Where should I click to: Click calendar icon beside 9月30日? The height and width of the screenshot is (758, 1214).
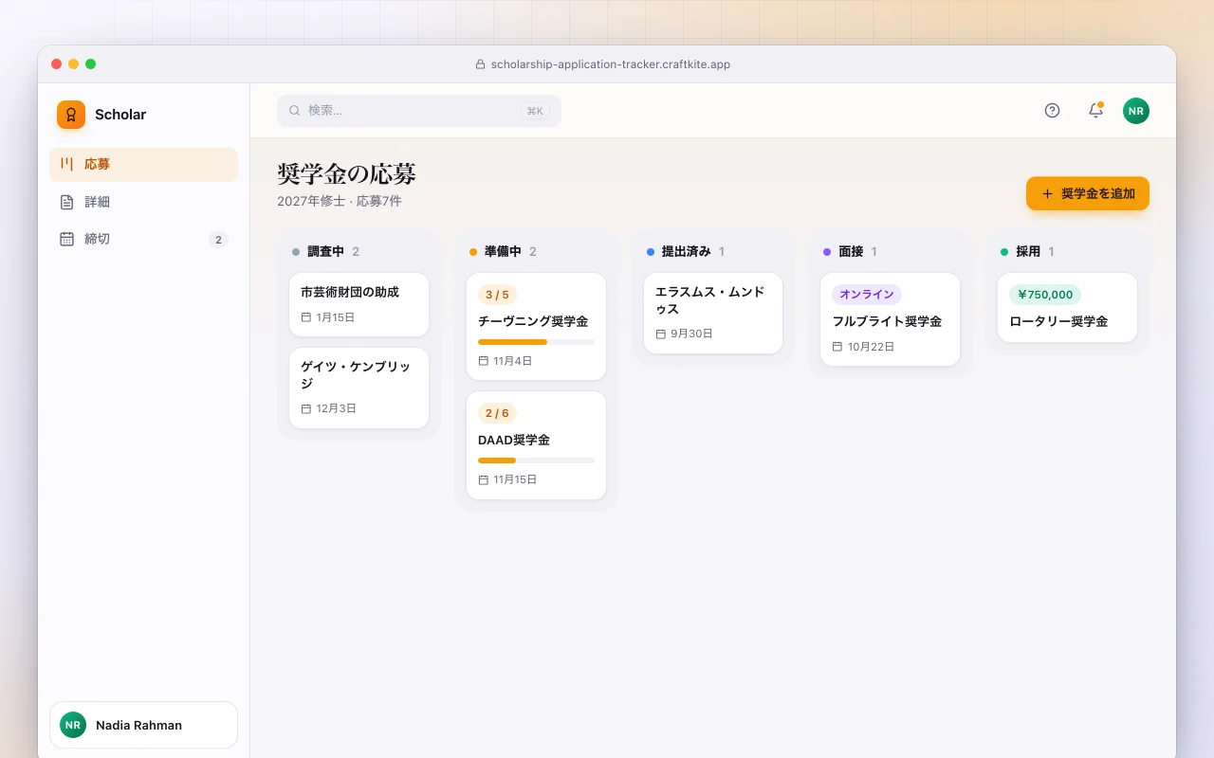pos(661,334)
